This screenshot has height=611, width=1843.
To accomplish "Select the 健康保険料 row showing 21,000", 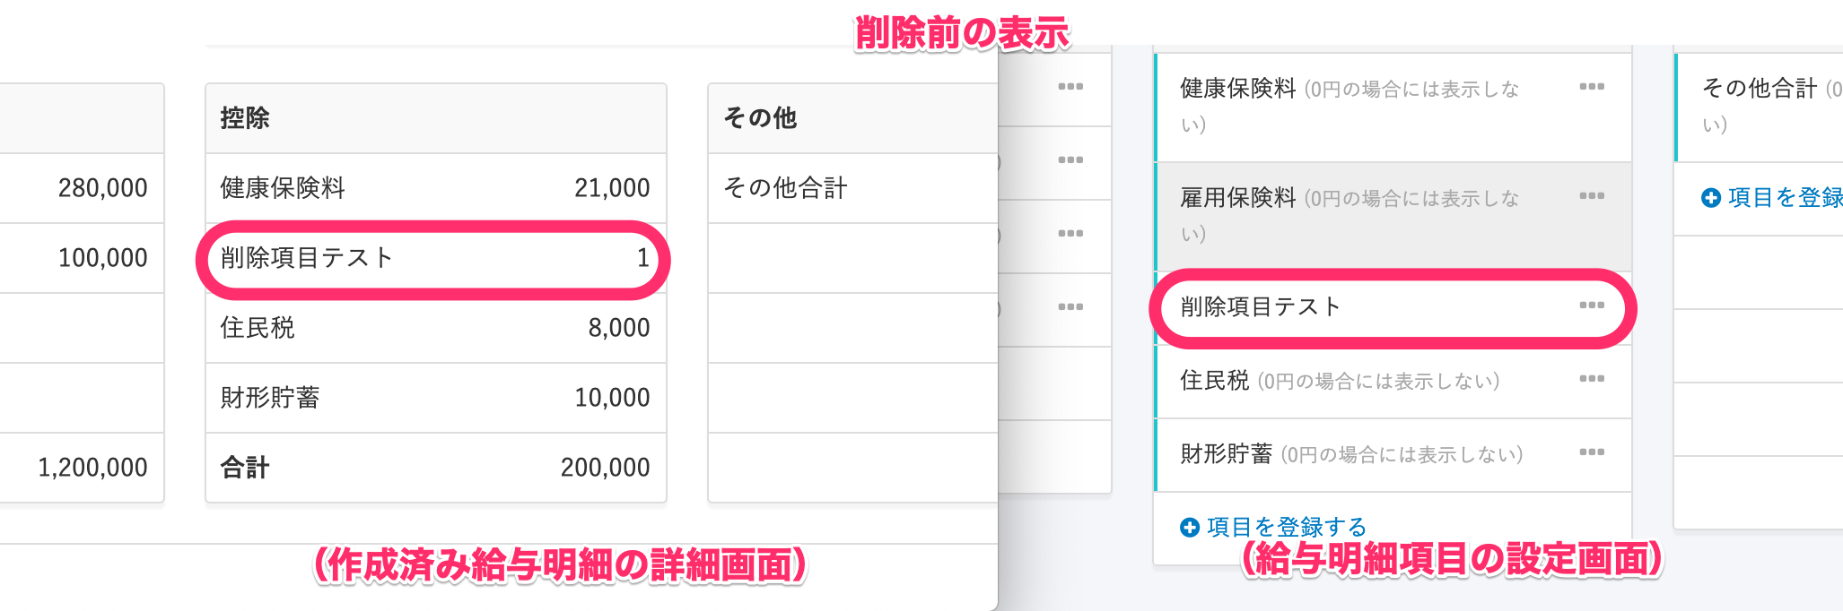I will point(436,188).
